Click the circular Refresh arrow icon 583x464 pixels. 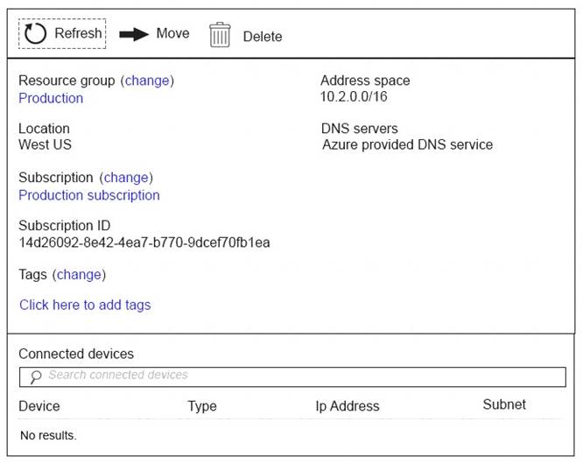[x=35, y=34]
